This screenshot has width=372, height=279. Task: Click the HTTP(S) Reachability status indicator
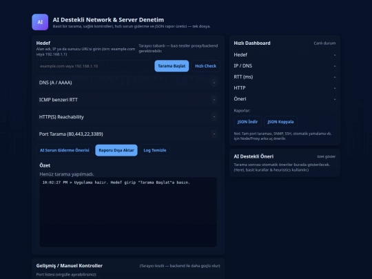click(x=214, y=116)
